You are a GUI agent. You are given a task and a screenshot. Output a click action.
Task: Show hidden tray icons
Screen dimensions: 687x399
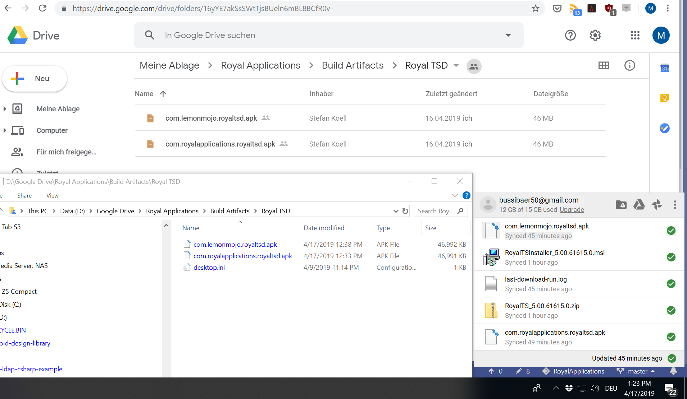[556, 388]
